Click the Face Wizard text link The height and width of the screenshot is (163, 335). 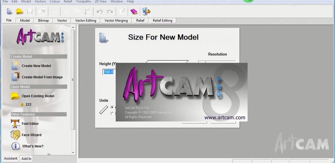coord(31,135)
